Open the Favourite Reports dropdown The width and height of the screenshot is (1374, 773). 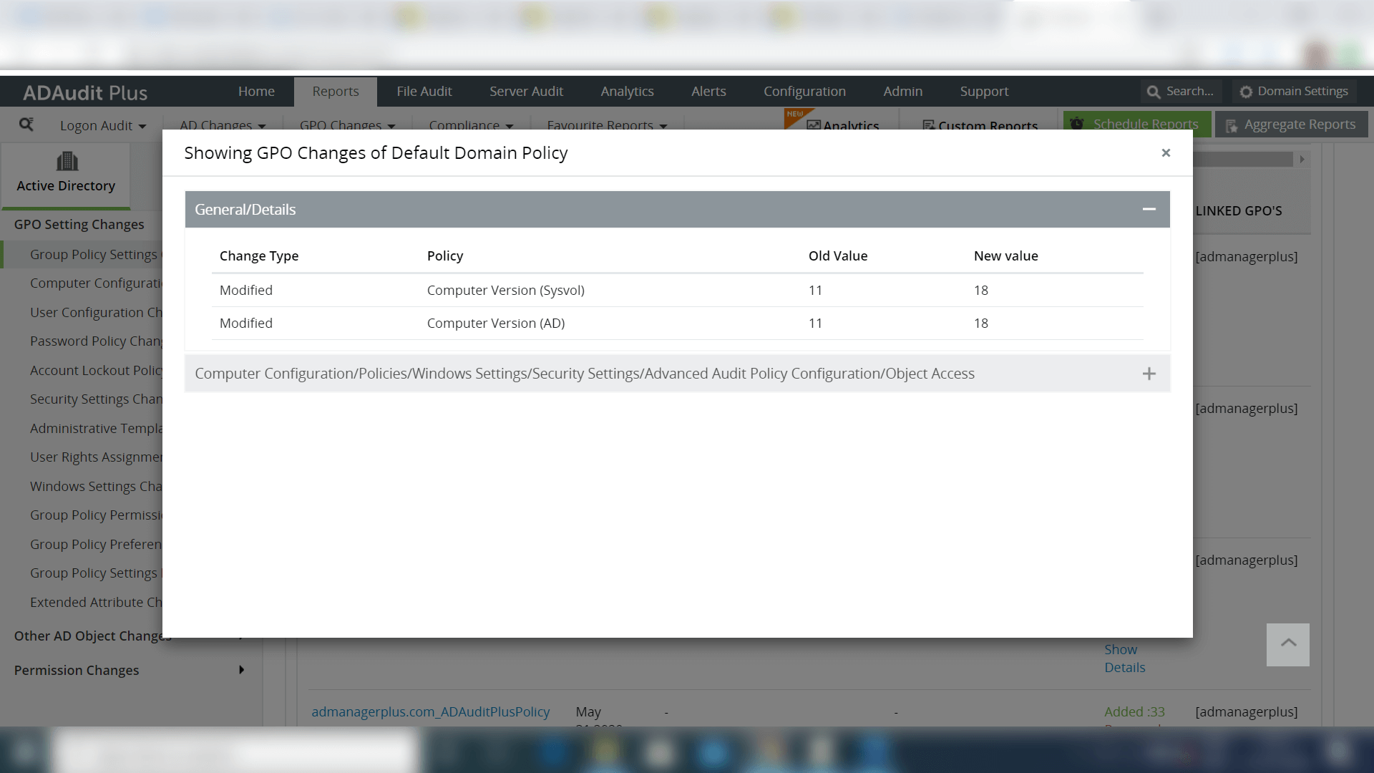point(605,126)
